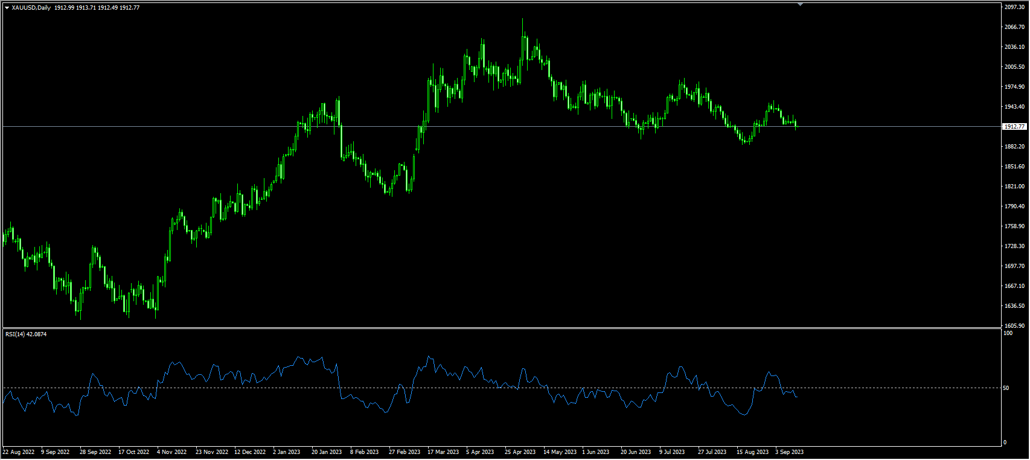Click the 4 Nov 2022 date label

[x=172, y=452]
